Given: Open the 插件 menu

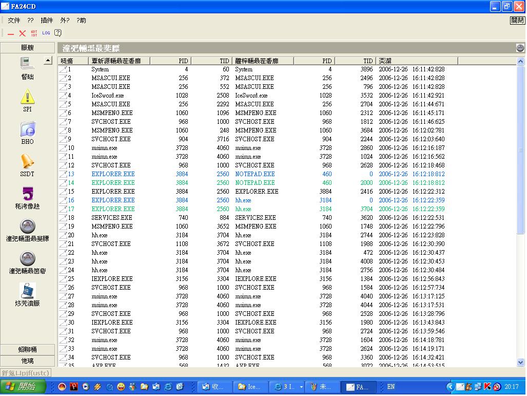Looking at the screenshot, I should pyautogui.click(x=47, y=21).
